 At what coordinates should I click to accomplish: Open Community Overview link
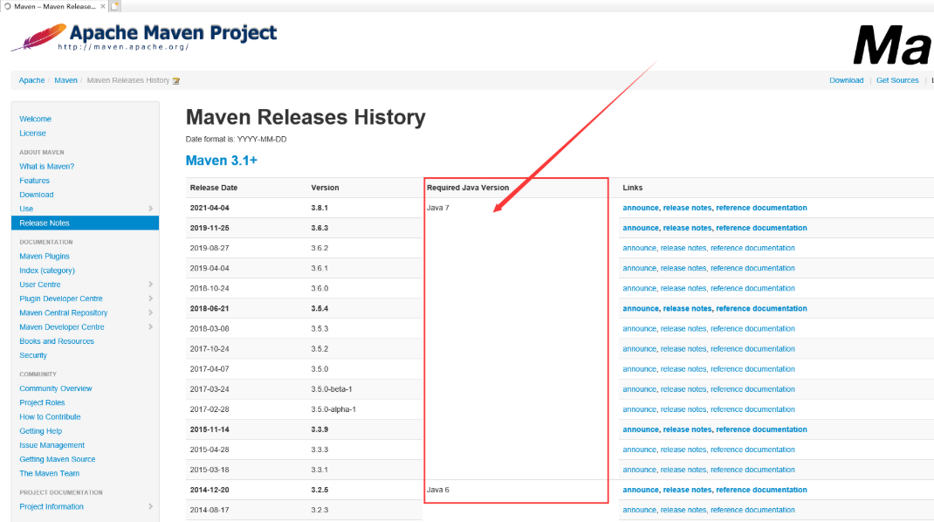55,388
